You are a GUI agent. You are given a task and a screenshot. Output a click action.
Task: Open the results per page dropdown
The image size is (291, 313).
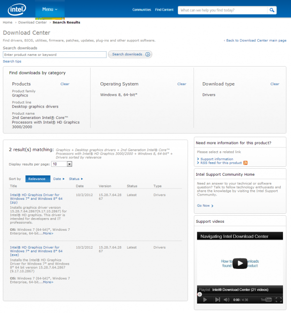click(62, 164)
